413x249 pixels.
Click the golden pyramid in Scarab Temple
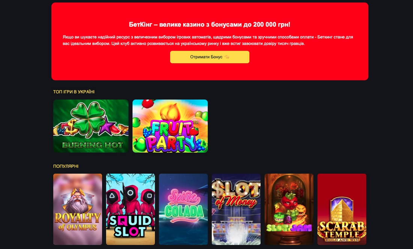pyautogui.click(x=342, y=210)
